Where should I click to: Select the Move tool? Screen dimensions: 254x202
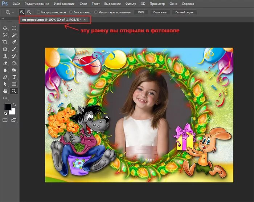(5, 28)
